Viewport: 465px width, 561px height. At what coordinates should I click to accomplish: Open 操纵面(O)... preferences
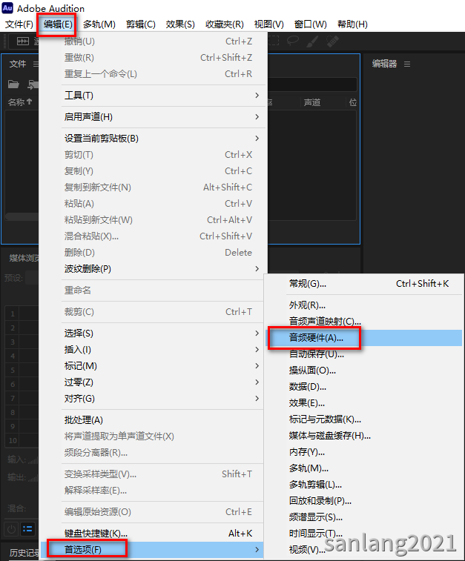[364, 371]
